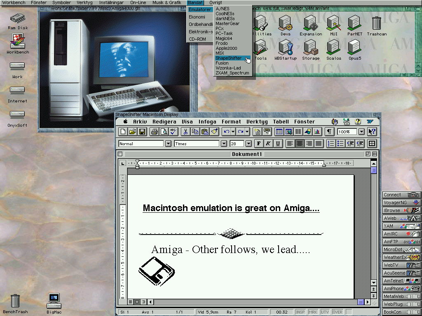Viewport: 422px width, 316px height.
Task: Click the Borders grid icon
Action: coord(372,144)
